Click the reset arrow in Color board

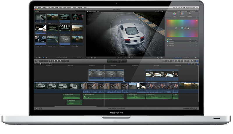[196, 18]
